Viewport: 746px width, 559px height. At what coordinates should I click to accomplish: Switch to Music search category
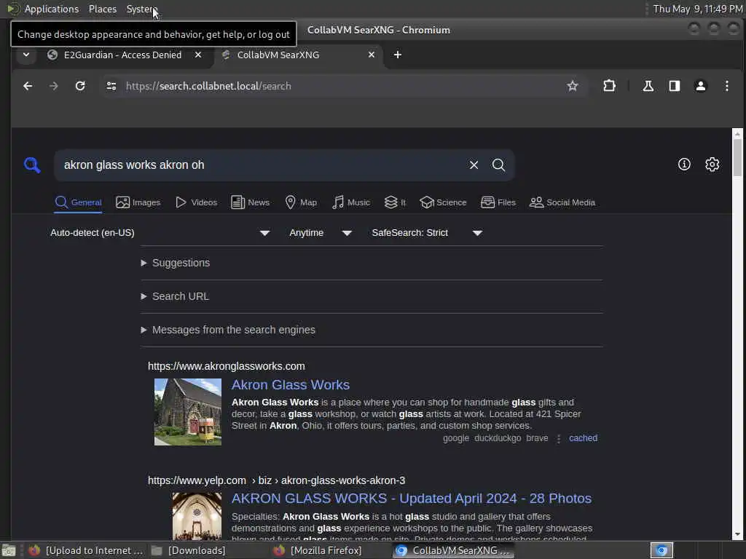pos(351,202)
